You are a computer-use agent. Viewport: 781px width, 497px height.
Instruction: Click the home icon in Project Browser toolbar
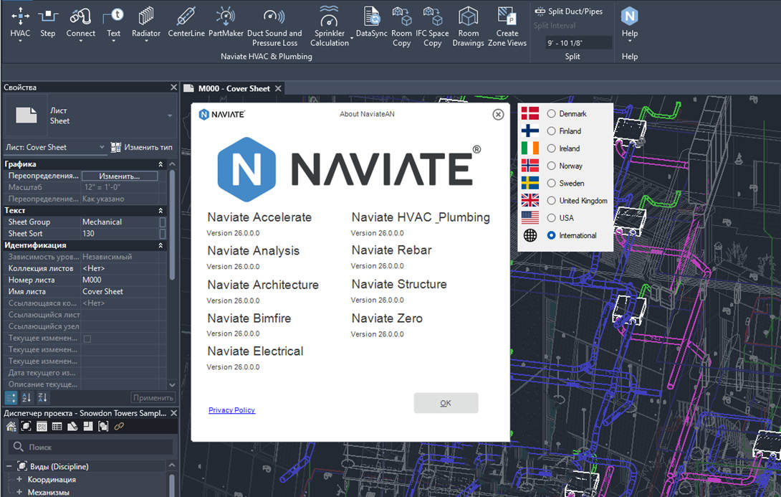click(x=11, y=426)
